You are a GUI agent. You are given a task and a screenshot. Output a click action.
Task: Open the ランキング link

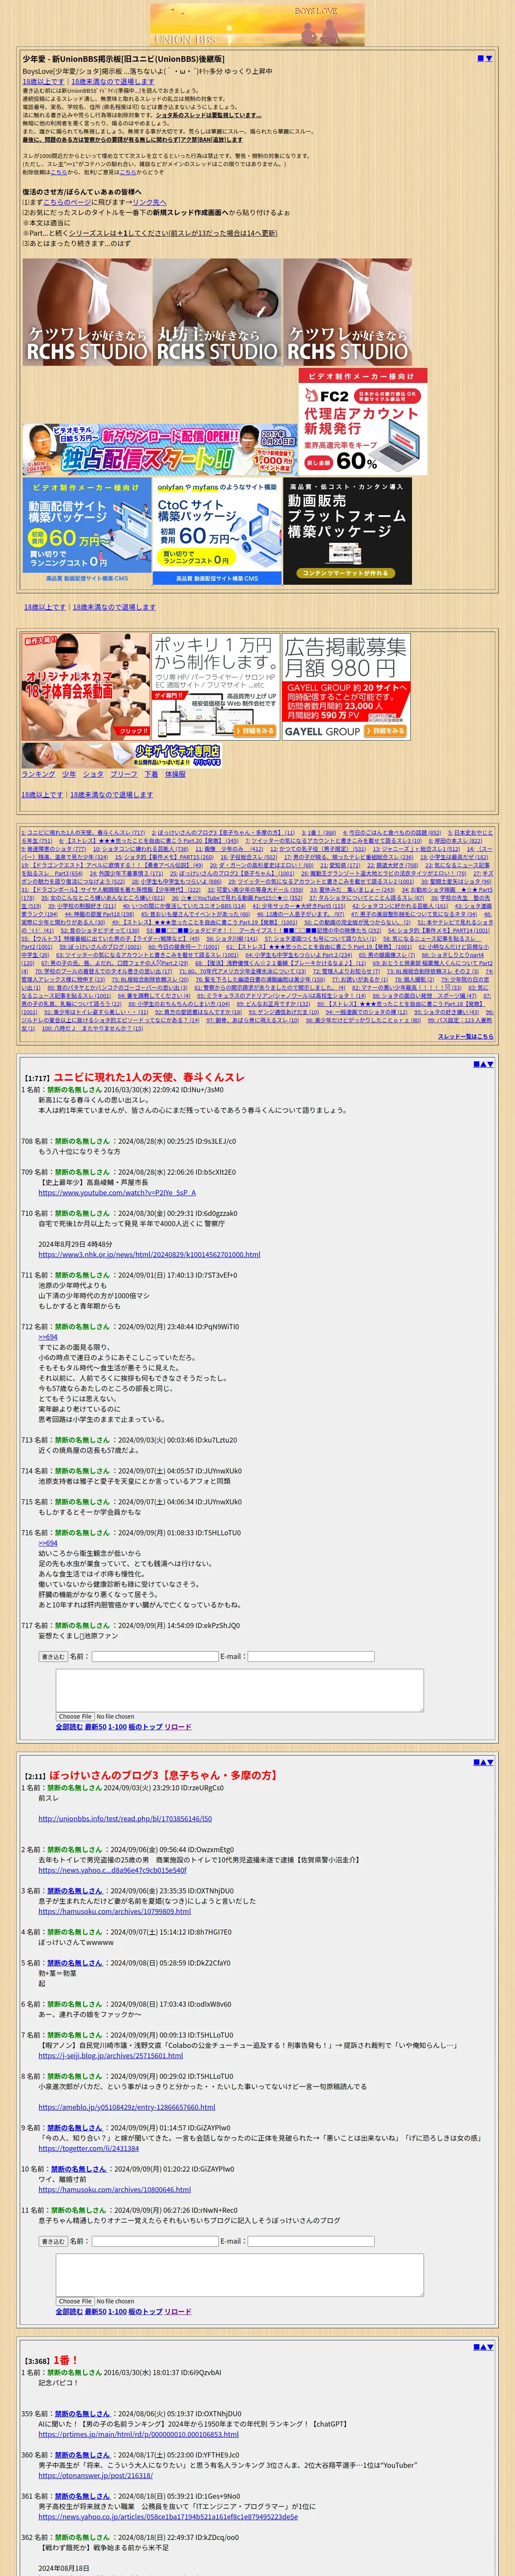point(38,774)
